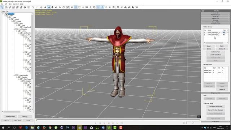Open Task View on taskbar

pyautogui.click(x=14, y=127)
